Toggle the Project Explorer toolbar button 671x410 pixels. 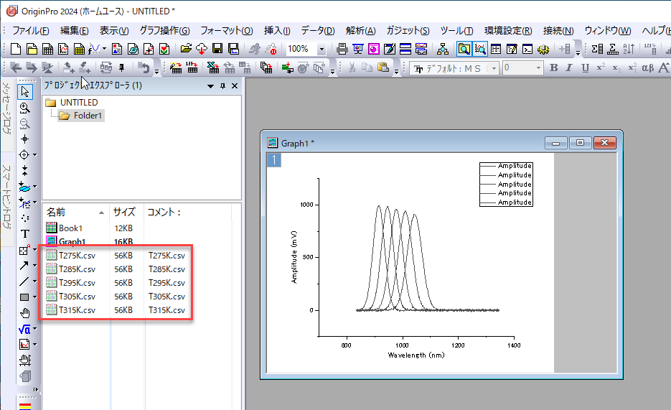coord(464,50)
